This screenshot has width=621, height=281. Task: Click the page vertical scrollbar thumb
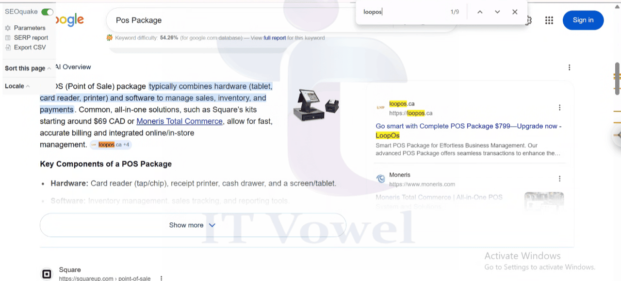[617, 79]
